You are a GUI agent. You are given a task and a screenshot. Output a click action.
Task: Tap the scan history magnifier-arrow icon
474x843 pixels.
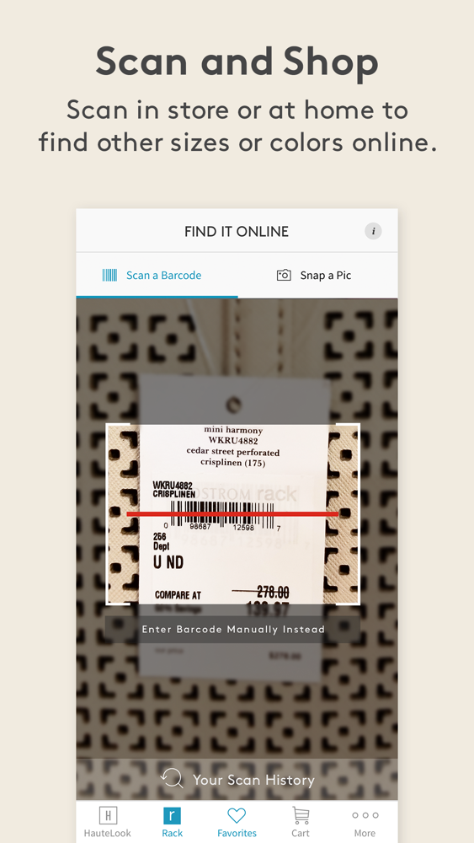tap(172, 779)
